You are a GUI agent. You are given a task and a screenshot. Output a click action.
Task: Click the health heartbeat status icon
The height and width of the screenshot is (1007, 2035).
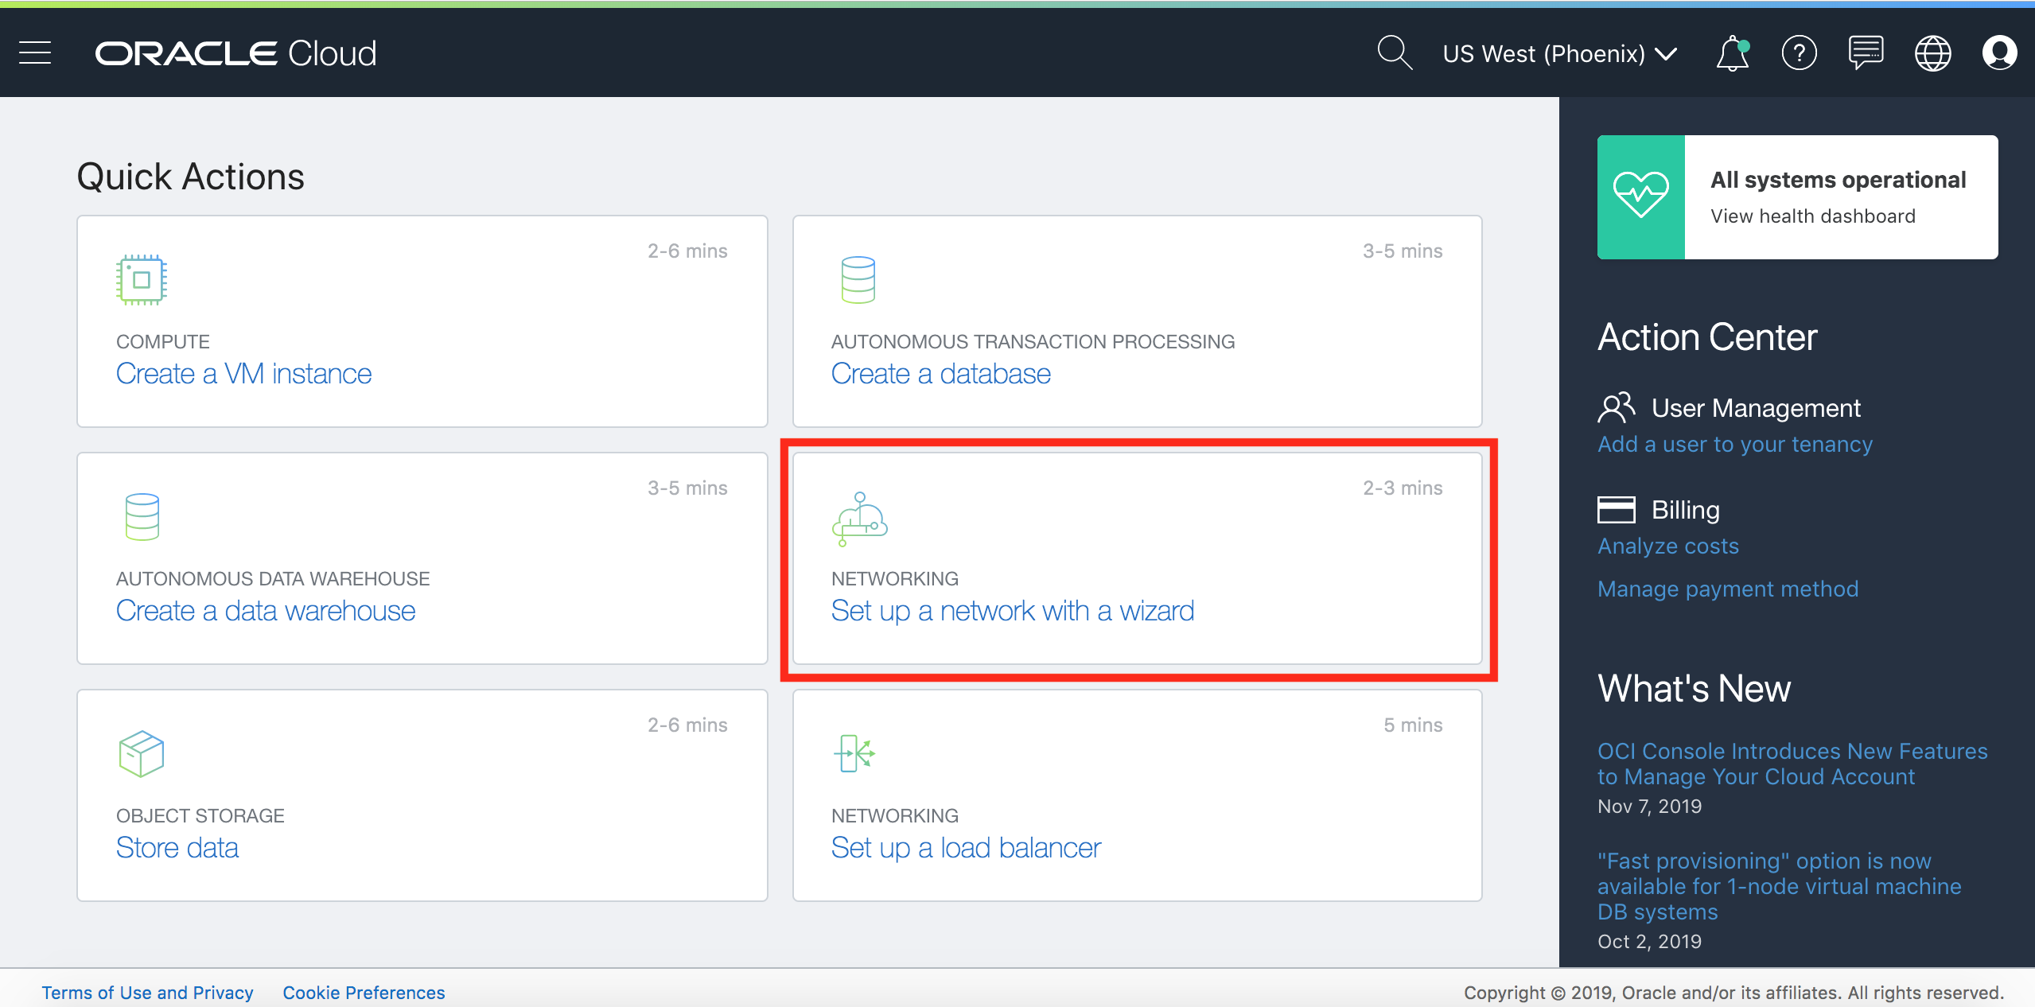pyautogui.click(x=1640, y=196)
